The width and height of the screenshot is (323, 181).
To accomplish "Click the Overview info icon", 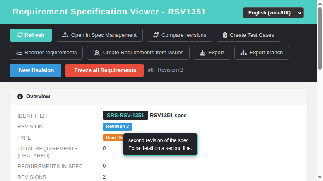I will click(20, 97).
